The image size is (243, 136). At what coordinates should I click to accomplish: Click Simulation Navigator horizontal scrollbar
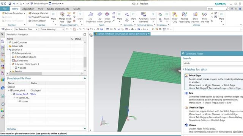25,74
